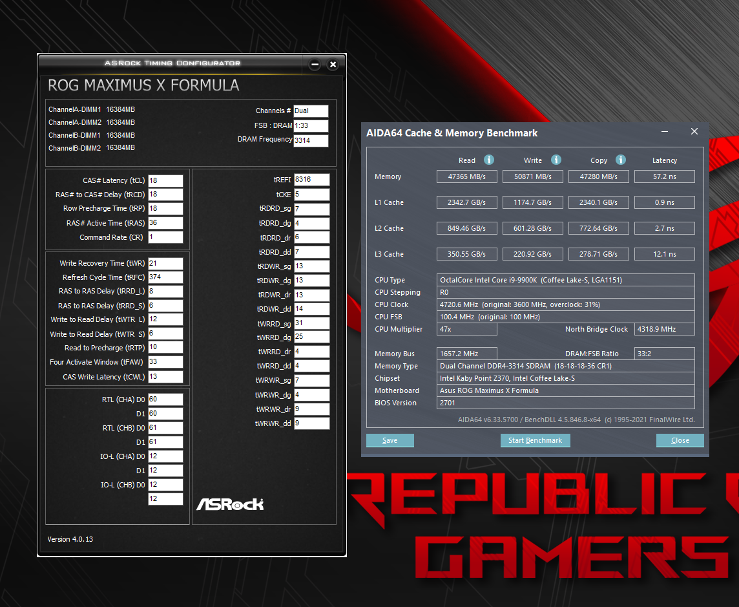Click the Close button at AIDA64 bottom
Image resolution: width=739 pixels, height=607 pixels.
[x=680, y=440]
